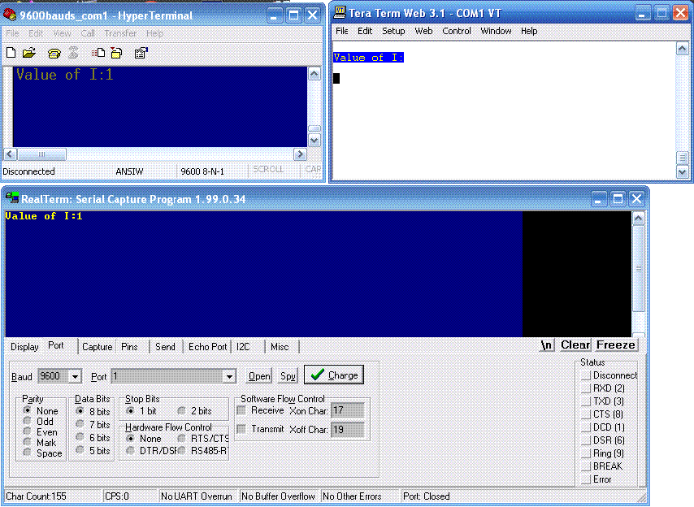Image resolution: width=694 pixels, height=507 pixels.
Task: Click RealTerm terminal scroll up arrow
Action: point(638,218)
